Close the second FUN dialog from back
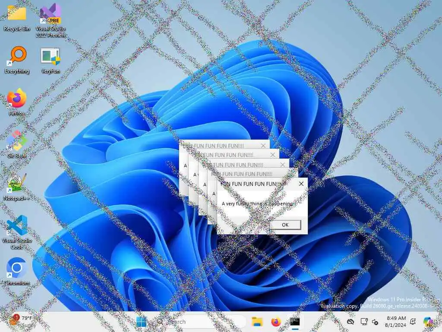Viewport: 442px width, 332px height. (273, 155)
